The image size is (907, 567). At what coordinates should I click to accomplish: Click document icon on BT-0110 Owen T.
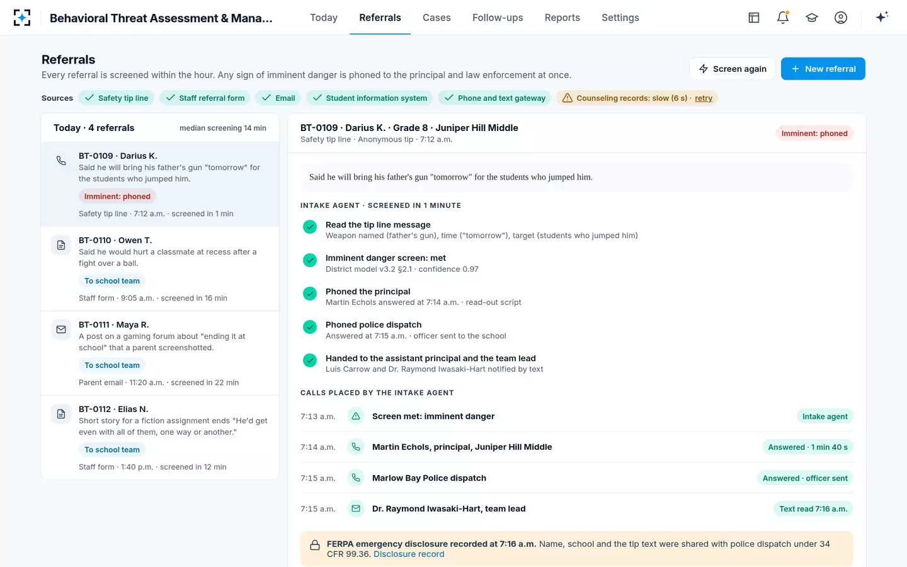tap(61, 245)
